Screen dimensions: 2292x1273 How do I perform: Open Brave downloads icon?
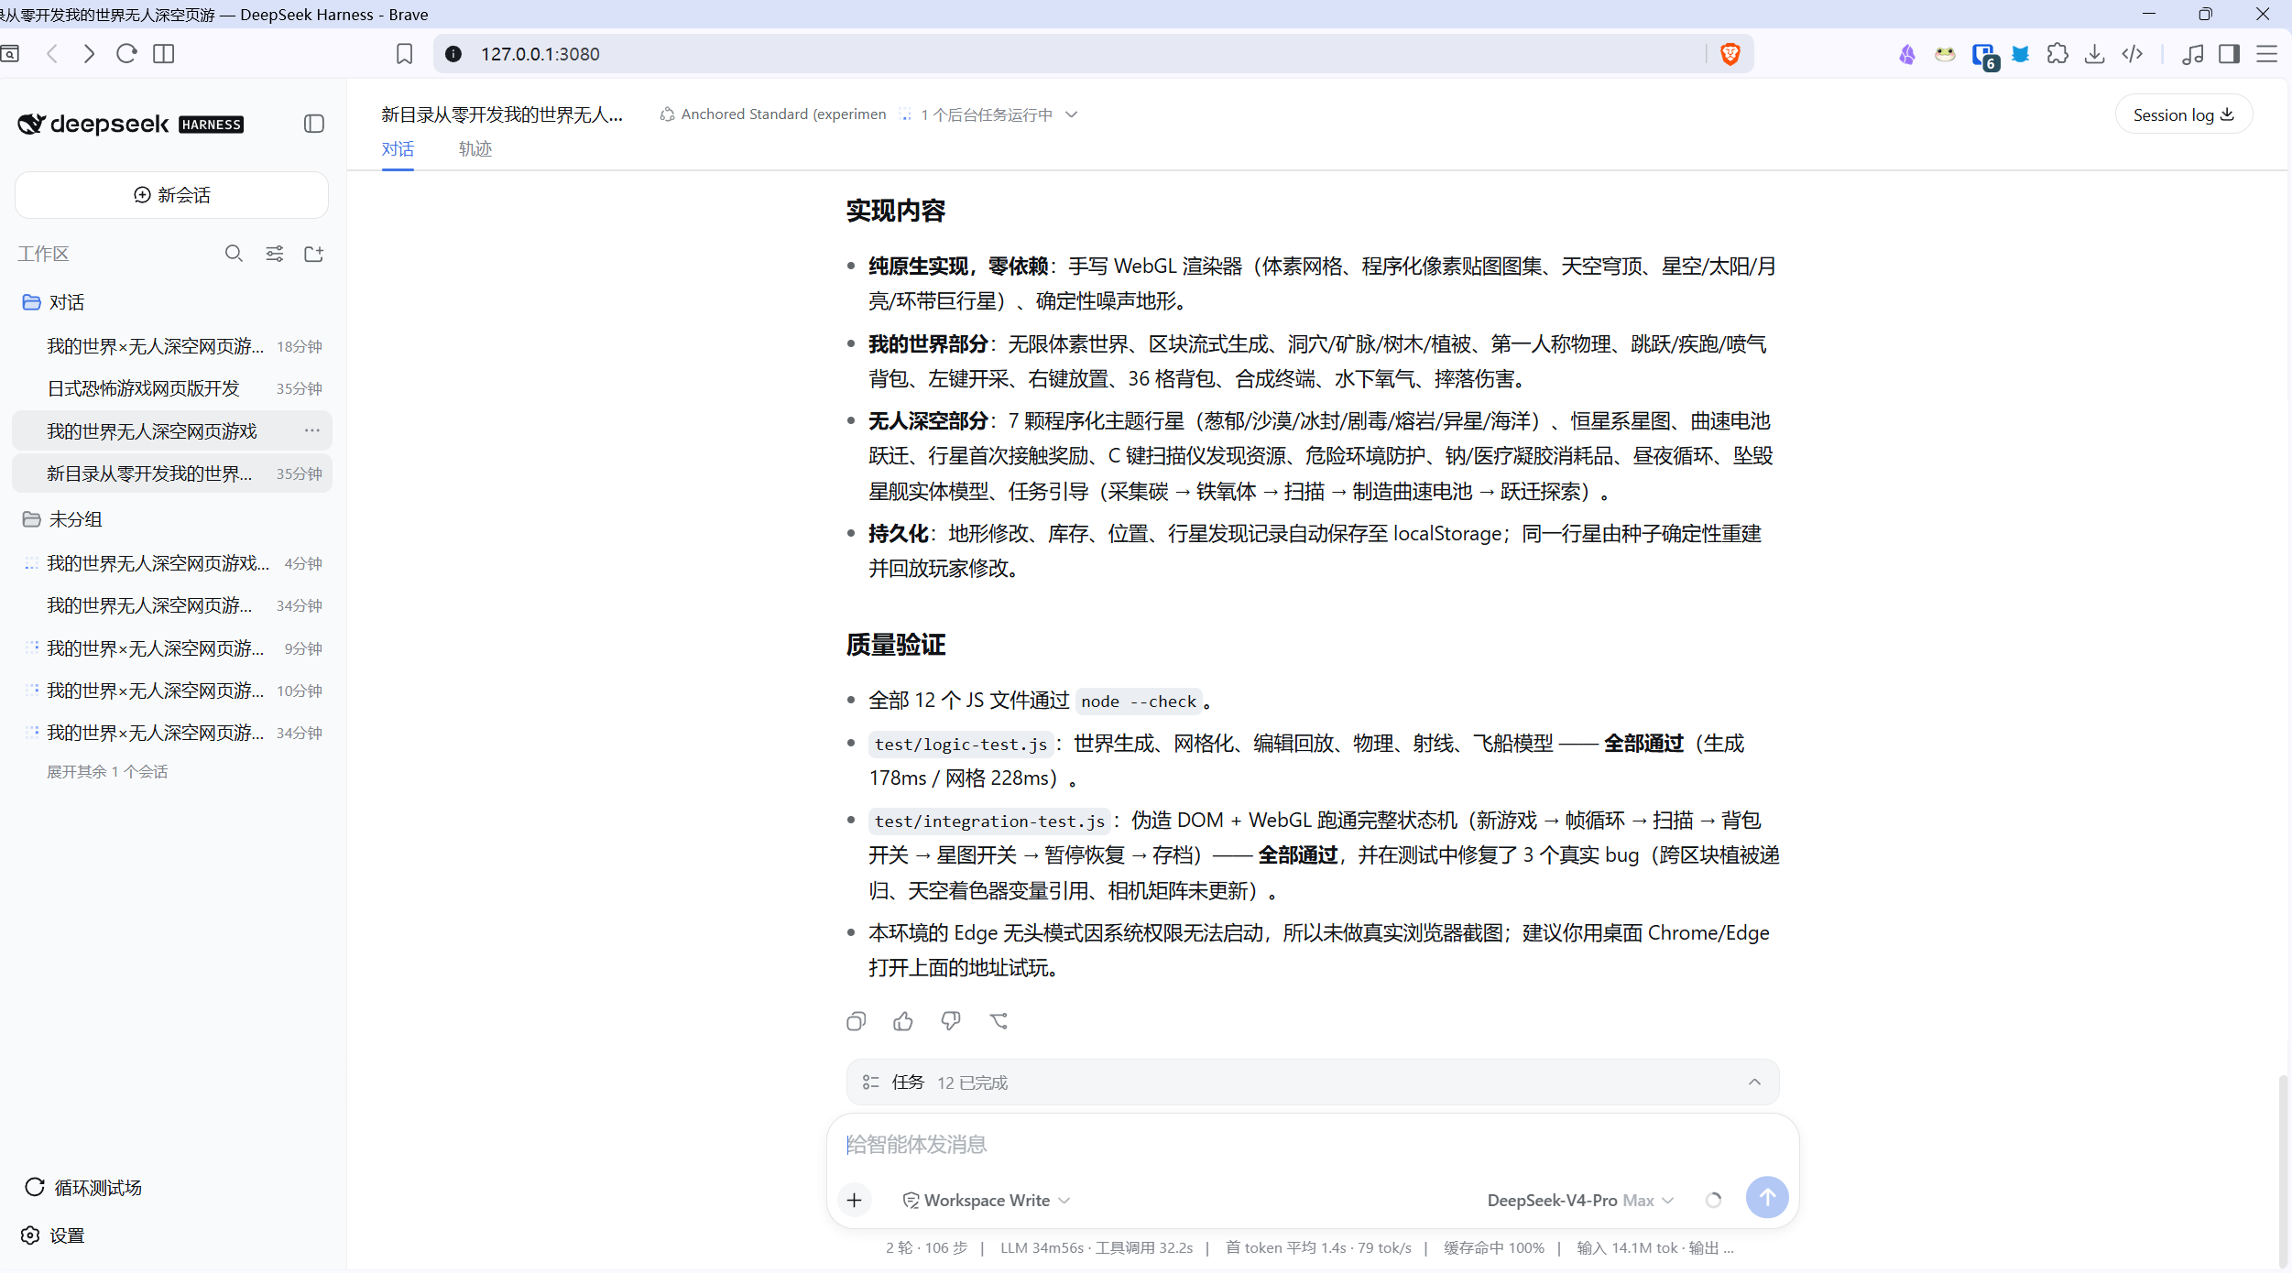(x=2094, y=54)
